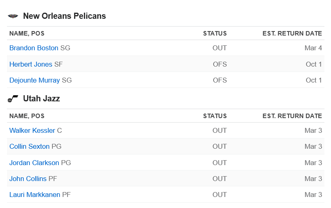Screen dimensions: 331x208
Task: Click the Jazz NAME, POS column header
Action: 27,116
